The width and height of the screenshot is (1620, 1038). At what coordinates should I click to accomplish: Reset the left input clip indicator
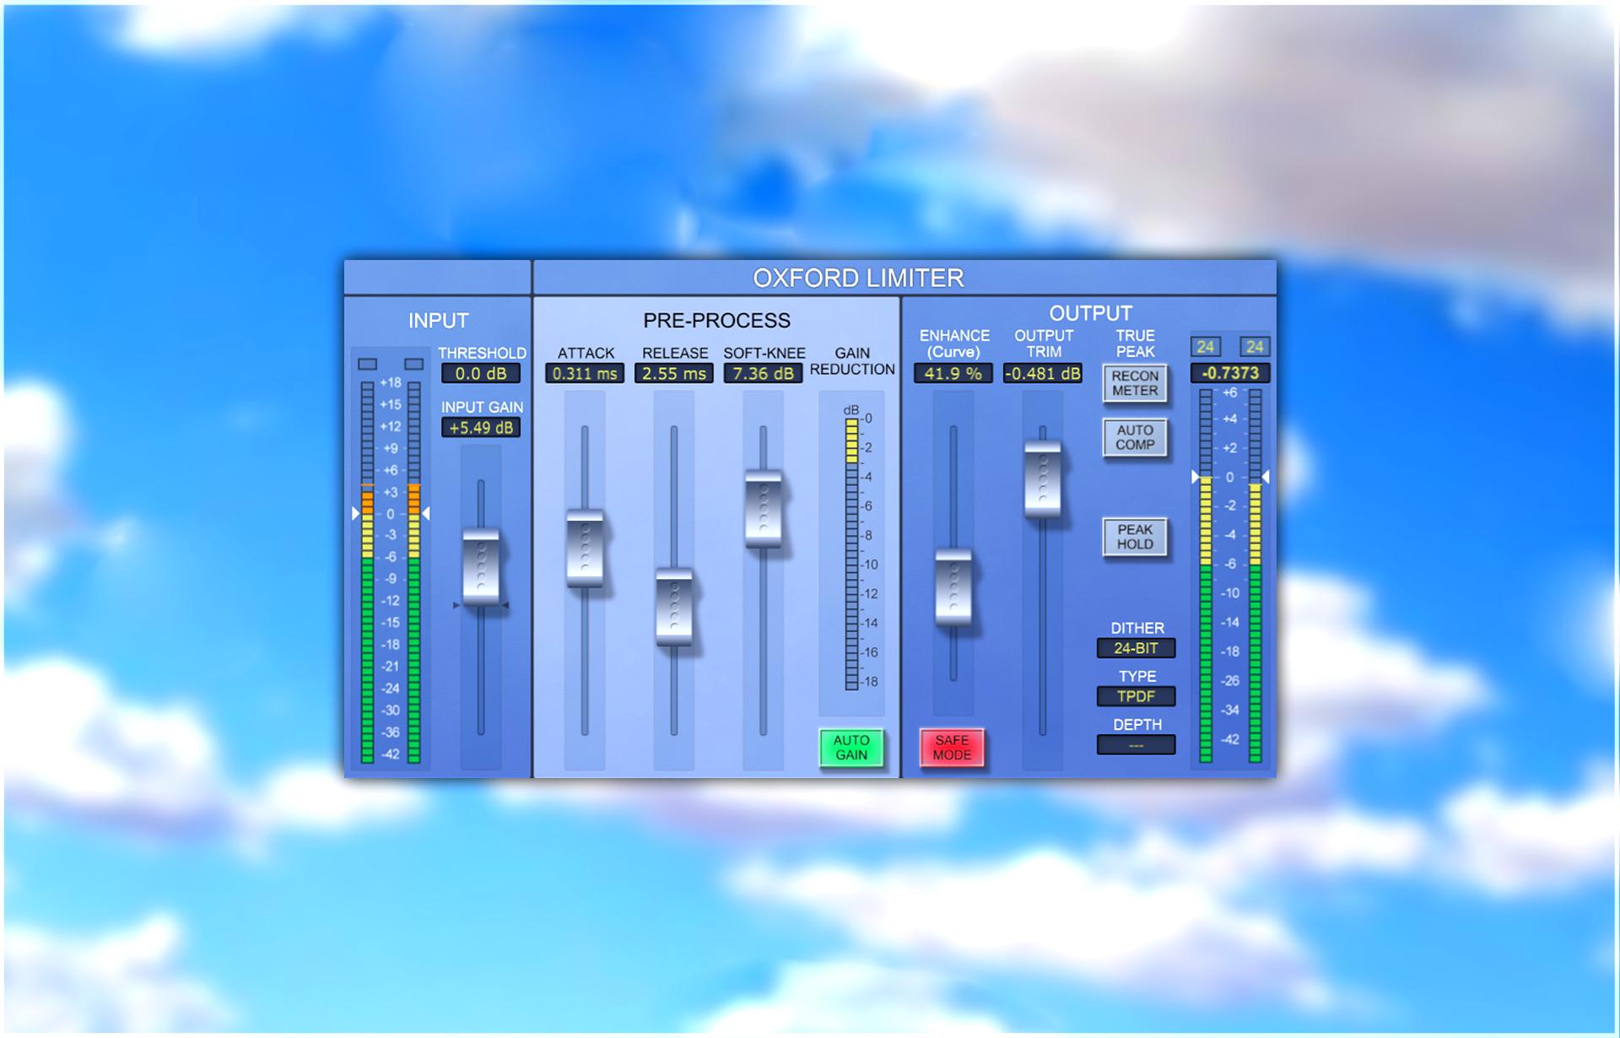(367, 364)
